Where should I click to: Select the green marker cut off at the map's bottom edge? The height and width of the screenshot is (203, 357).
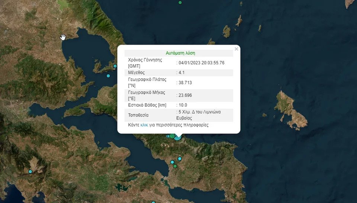click(153, 202)
